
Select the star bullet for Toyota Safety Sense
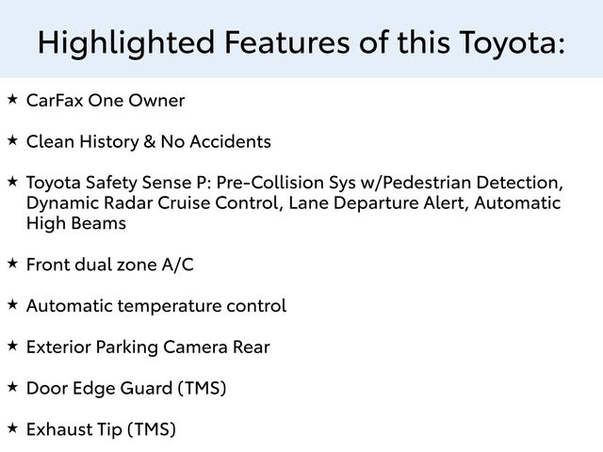click(x=12, y=181)
